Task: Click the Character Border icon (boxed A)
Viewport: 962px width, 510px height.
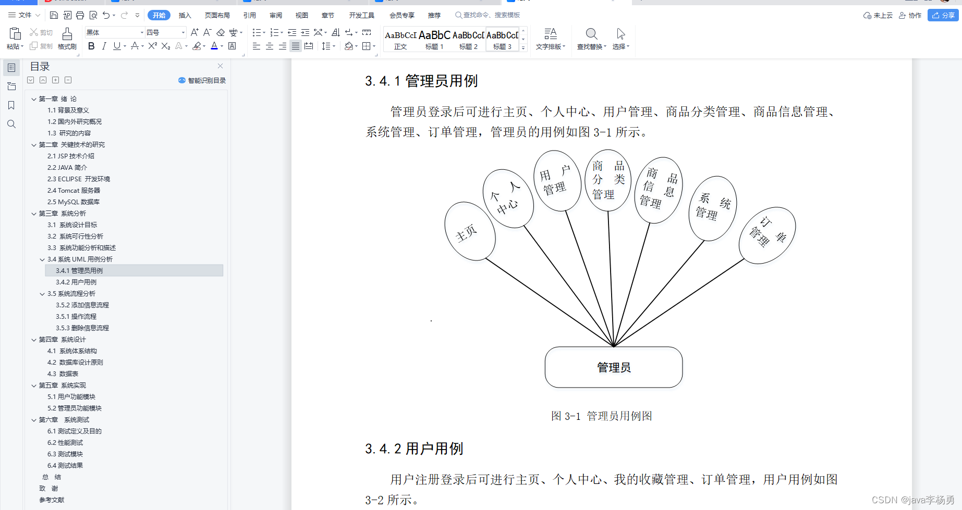Action: (233, 46)
